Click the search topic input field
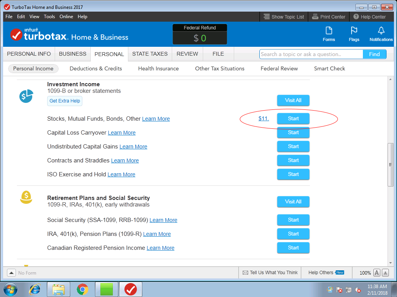 [x=311, y=54]
